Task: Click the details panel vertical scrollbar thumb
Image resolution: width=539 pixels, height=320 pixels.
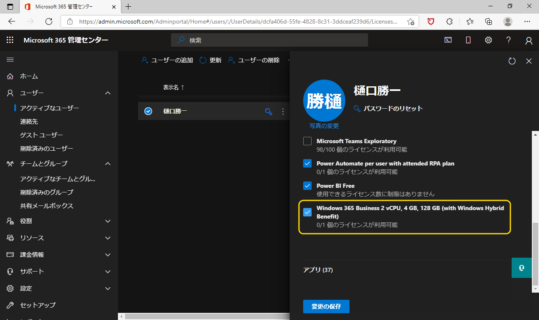Action: click(x=535, y=253)
